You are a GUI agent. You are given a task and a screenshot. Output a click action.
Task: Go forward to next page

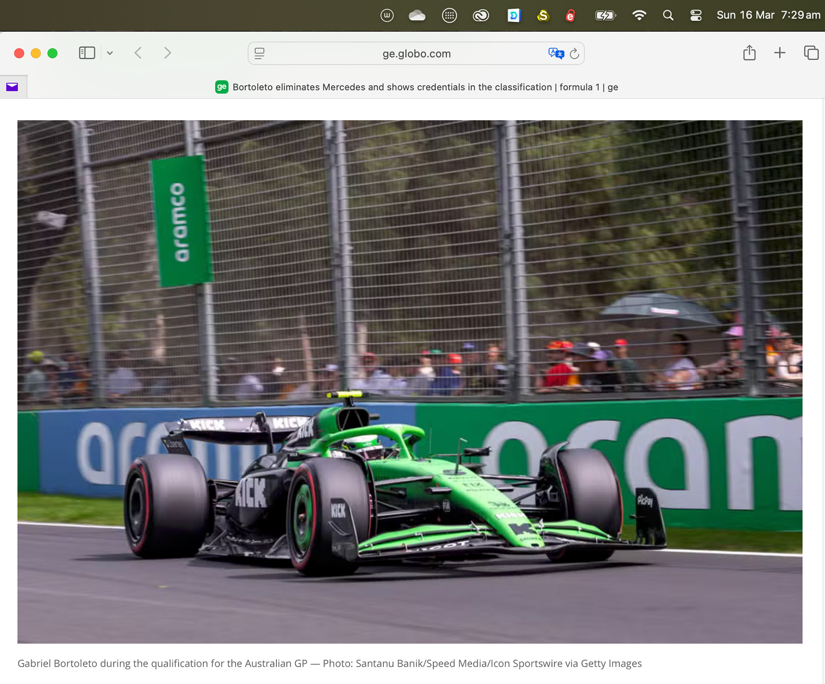[168, 53]
